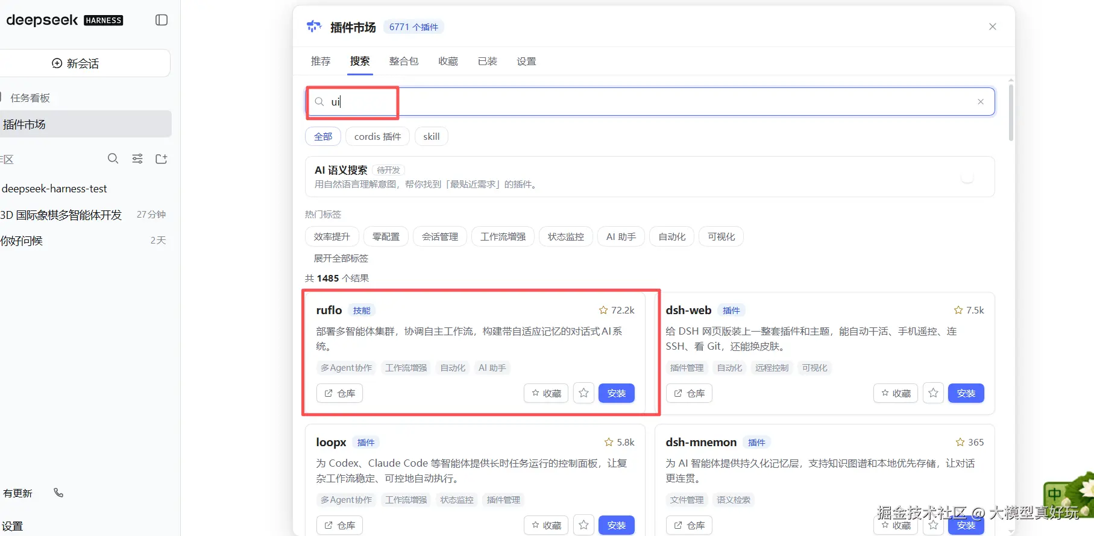Filter by the 零配置 hot tag
Image resolution: width=1094 pixels, height=536 pixels.
click(x=386, y=236)
